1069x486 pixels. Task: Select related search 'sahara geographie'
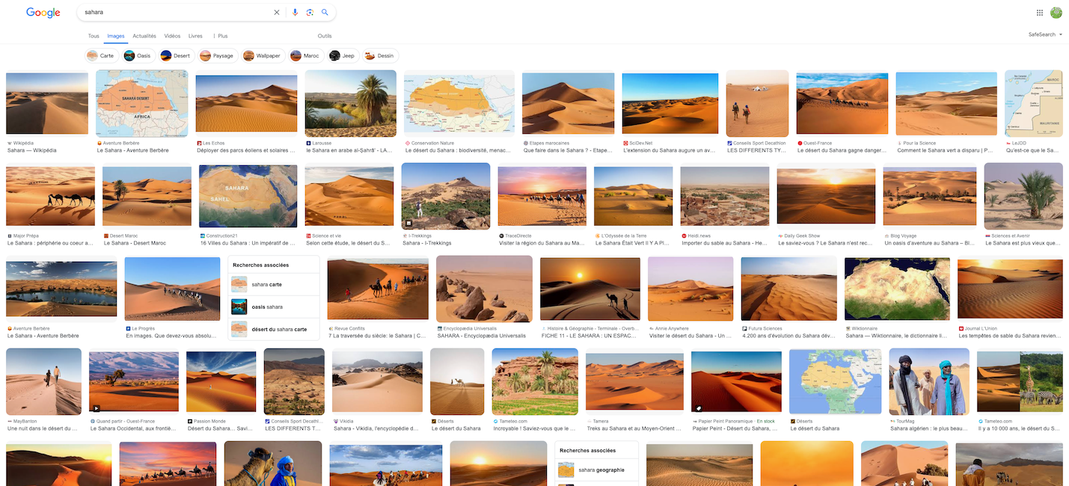(x=596, y=470)
